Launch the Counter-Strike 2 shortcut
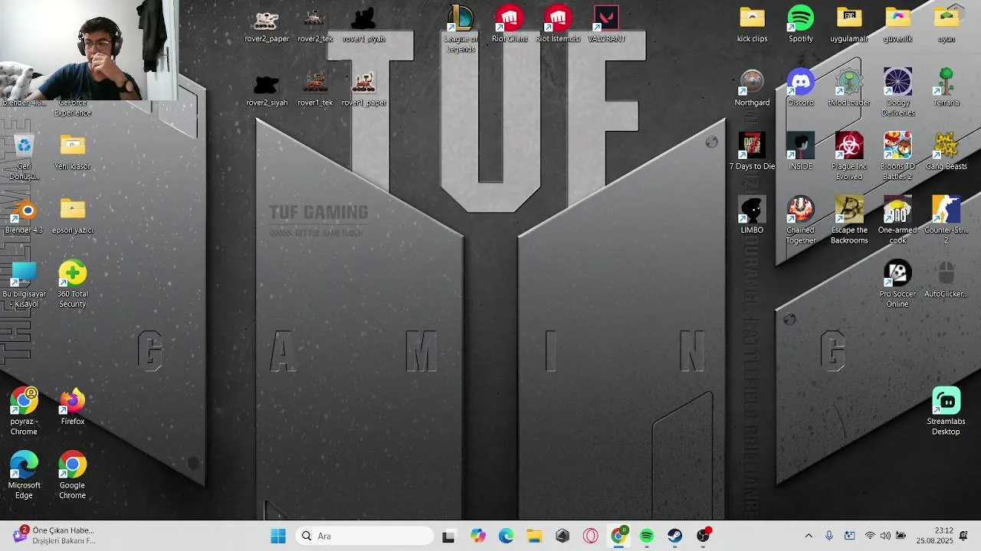 (947, 220)
